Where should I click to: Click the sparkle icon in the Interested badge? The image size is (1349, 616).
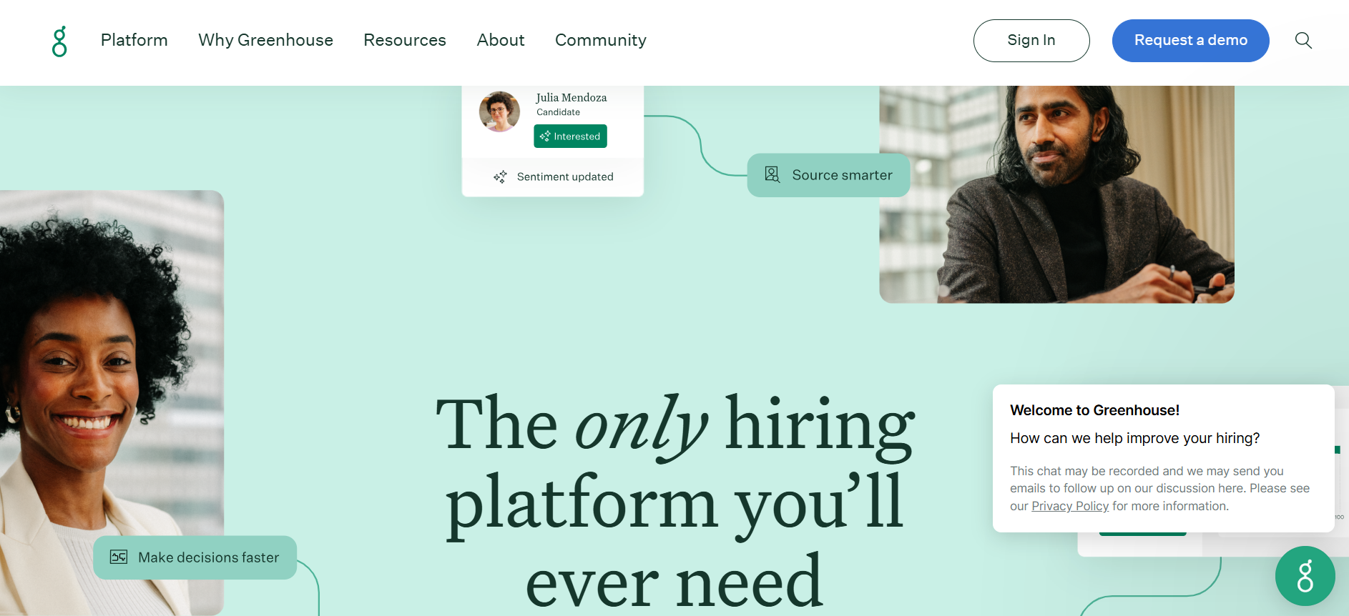coord(545,136)
